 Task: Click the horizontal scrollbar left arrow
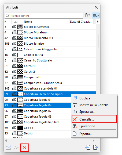coord(6,141)
